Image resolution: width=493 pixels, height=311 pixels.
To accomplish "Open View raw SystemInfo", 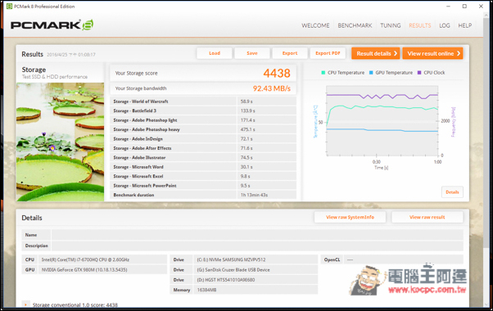I will pos(350,217).
